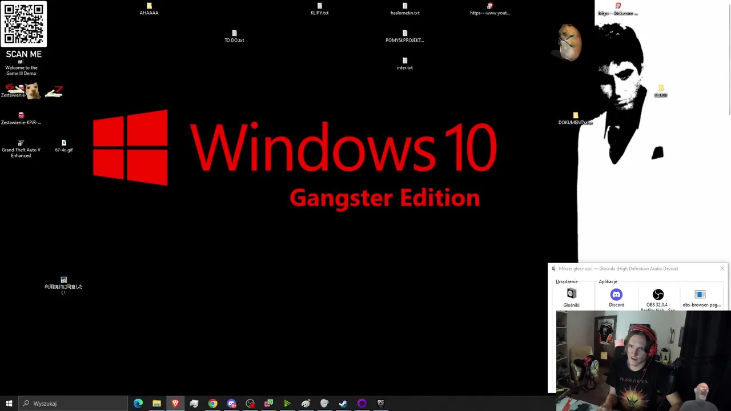Select the Game III Demo shortcut
The width and height of the screenshot is (731, 411).
click(x=21, y=67)
